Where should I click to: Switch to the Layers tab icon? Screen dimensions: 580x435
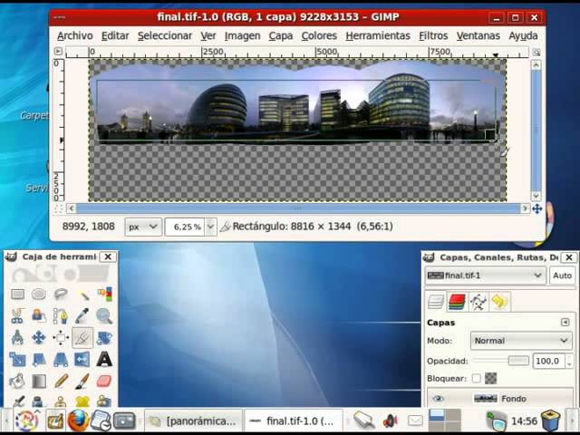(x=436, y=302)
